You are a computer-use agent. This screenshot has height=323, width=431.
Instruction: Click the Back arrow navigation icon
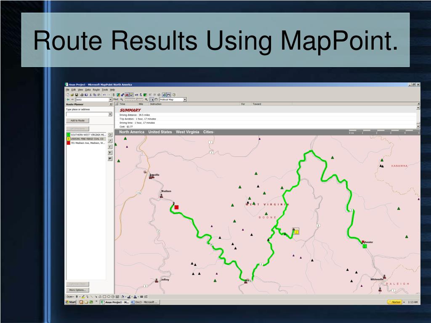click(68, 99)
